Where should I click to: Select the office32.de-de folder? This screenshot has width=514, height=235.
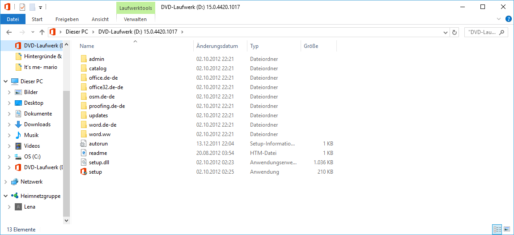coord(102,87)
